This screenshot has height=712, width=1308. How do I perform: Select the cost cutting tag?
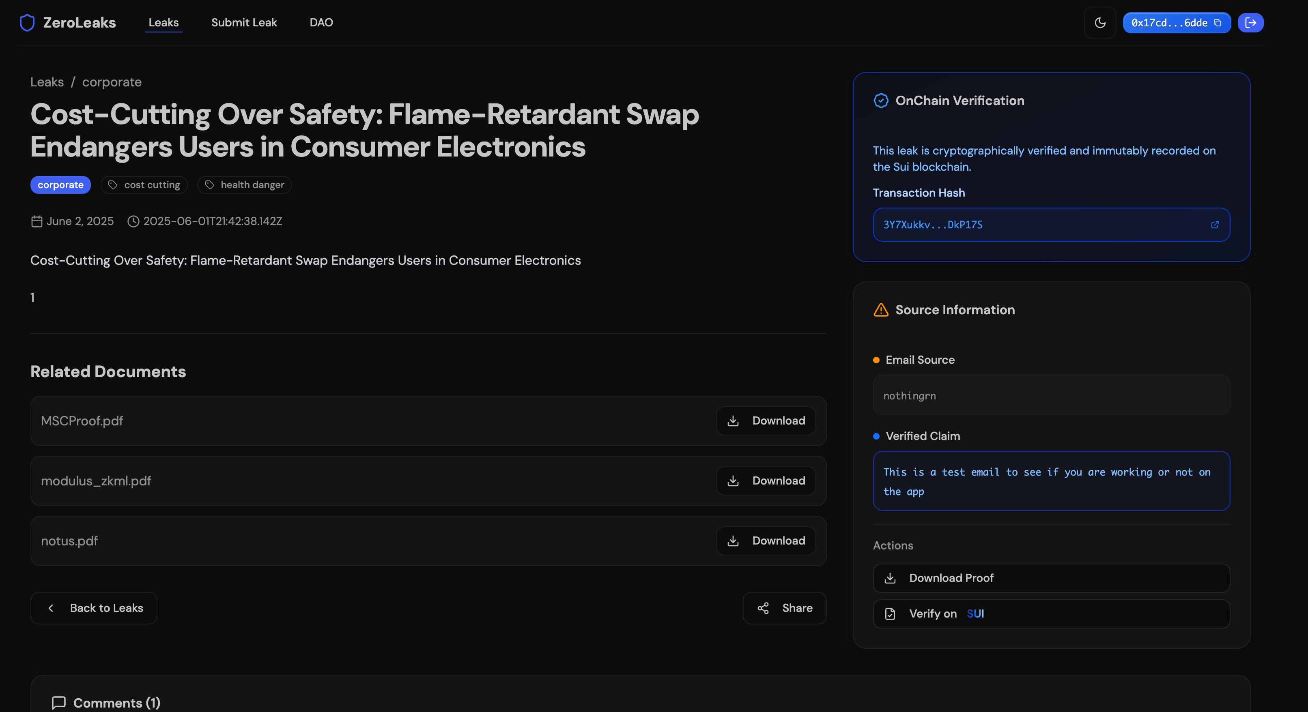[x=144, y=185]
